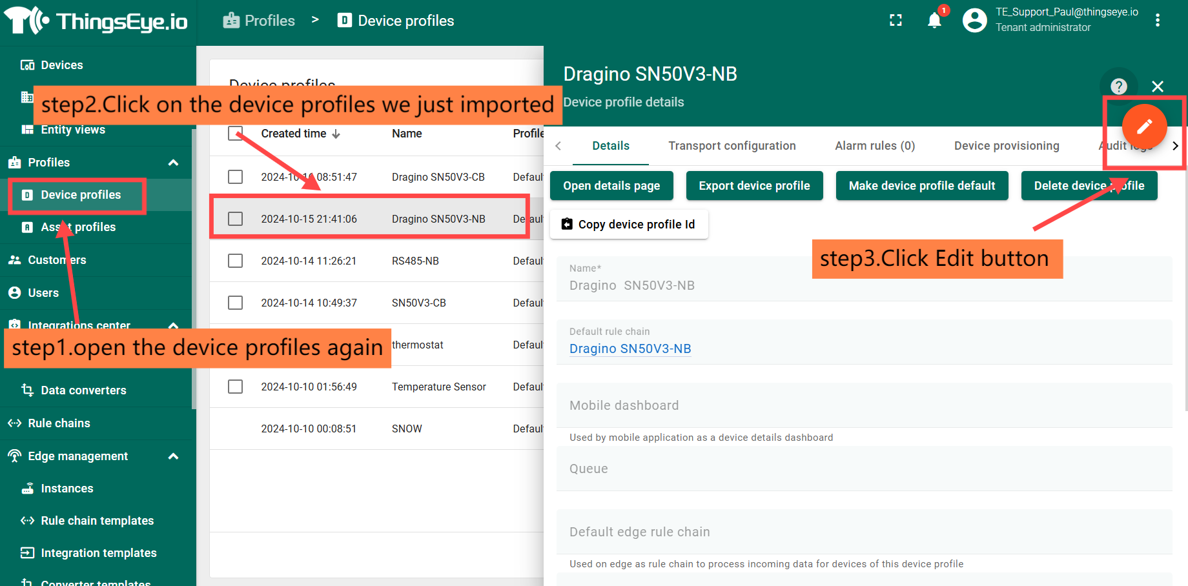Click the Users sidebar icon
Screen dimensions: 1188x586
tap(15, 293)
